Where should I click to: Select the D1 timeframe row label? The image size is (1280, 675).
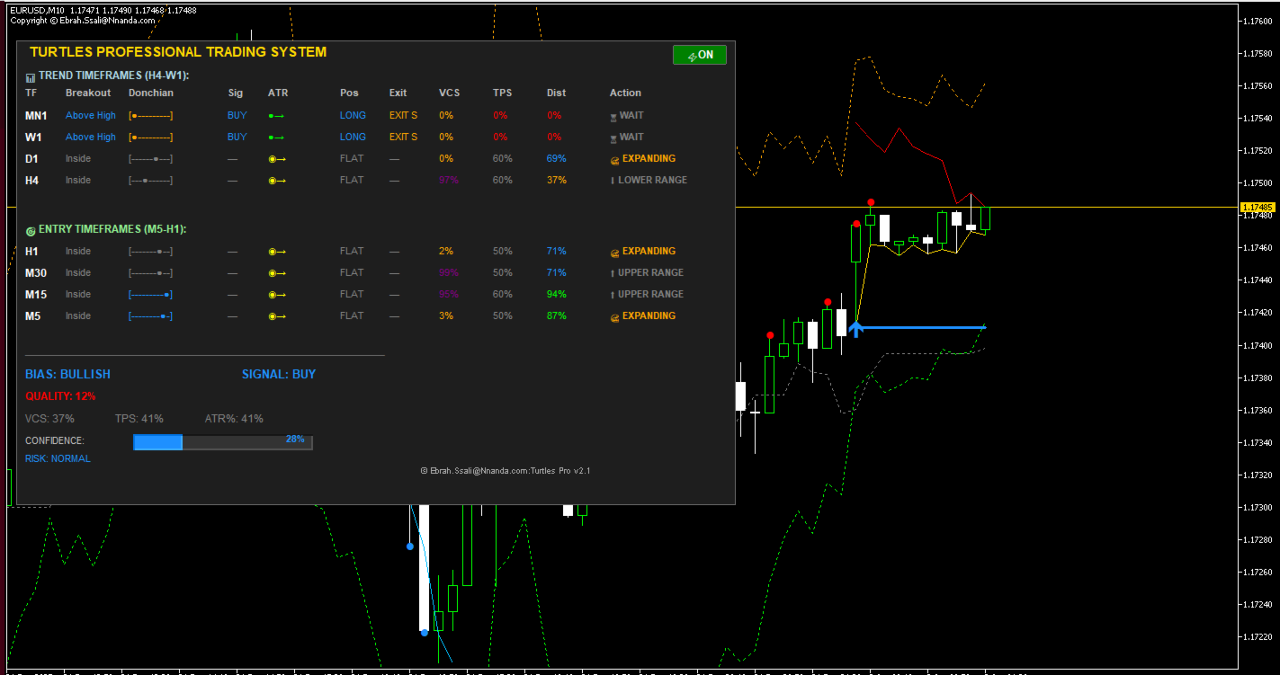31,159
